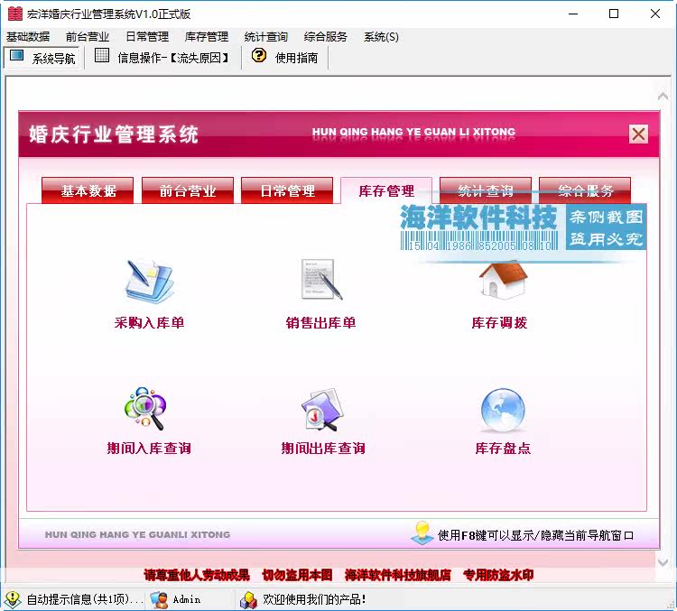This screenshot has width=677, height=611.
Task: Switch to the 前台营业 tab
Action: [188, 190]
